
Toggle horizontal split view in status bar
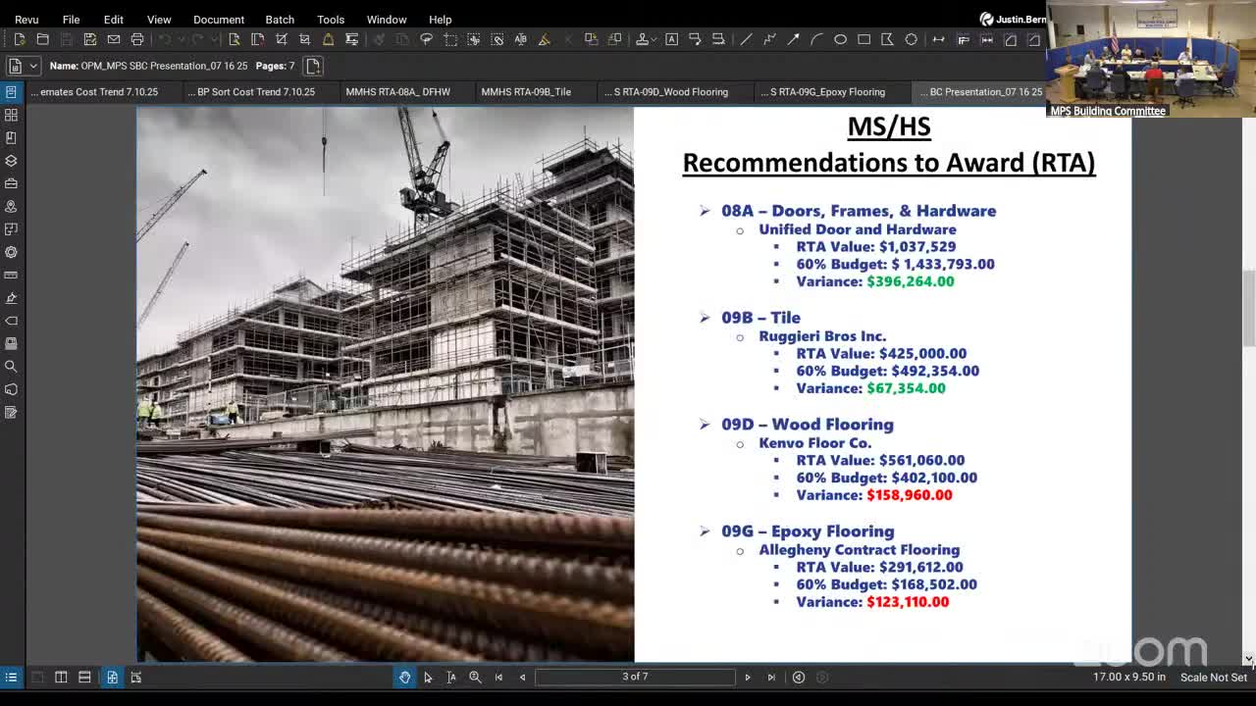click(x=84, y=677)
